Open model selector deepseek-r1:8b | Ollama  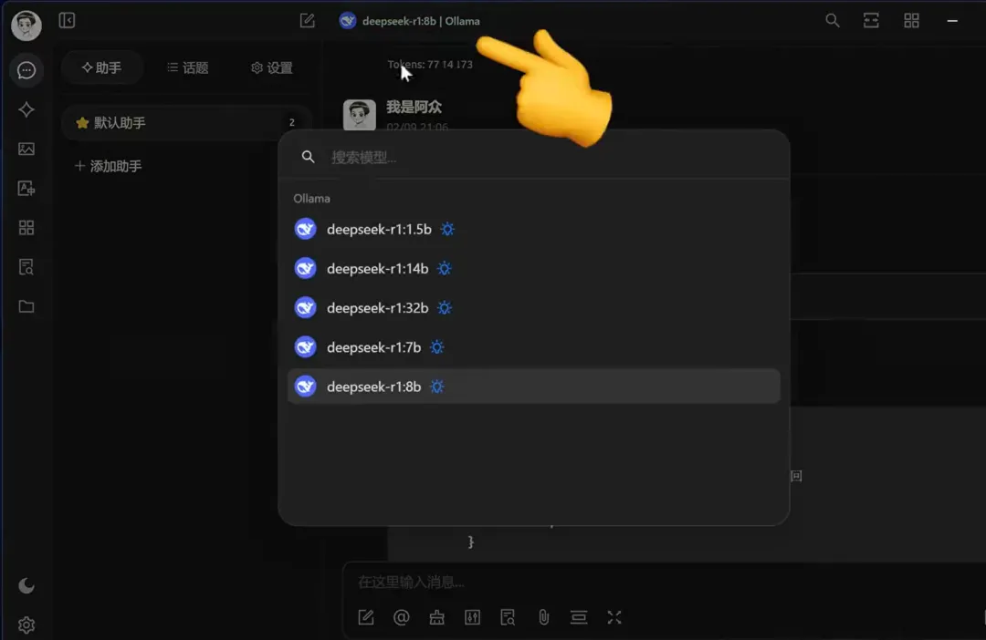(x=409, y=21)
